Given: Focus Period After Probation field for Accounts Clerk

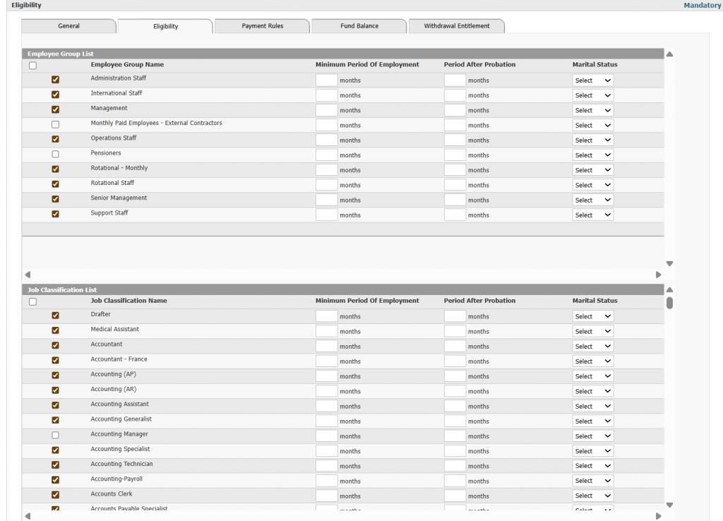Looking at the screenshot, I should tap(455, 496).
